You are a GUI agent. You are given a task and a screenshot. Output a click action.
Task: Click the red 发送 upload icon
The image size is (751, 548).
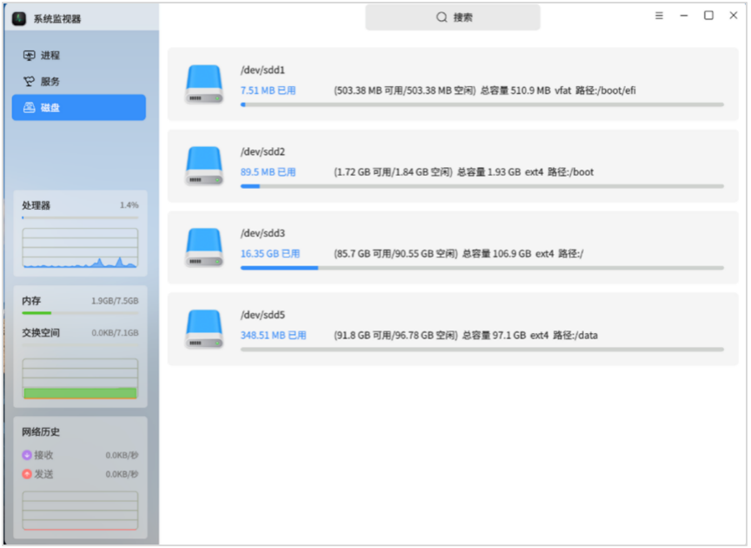tap(27, 474)
